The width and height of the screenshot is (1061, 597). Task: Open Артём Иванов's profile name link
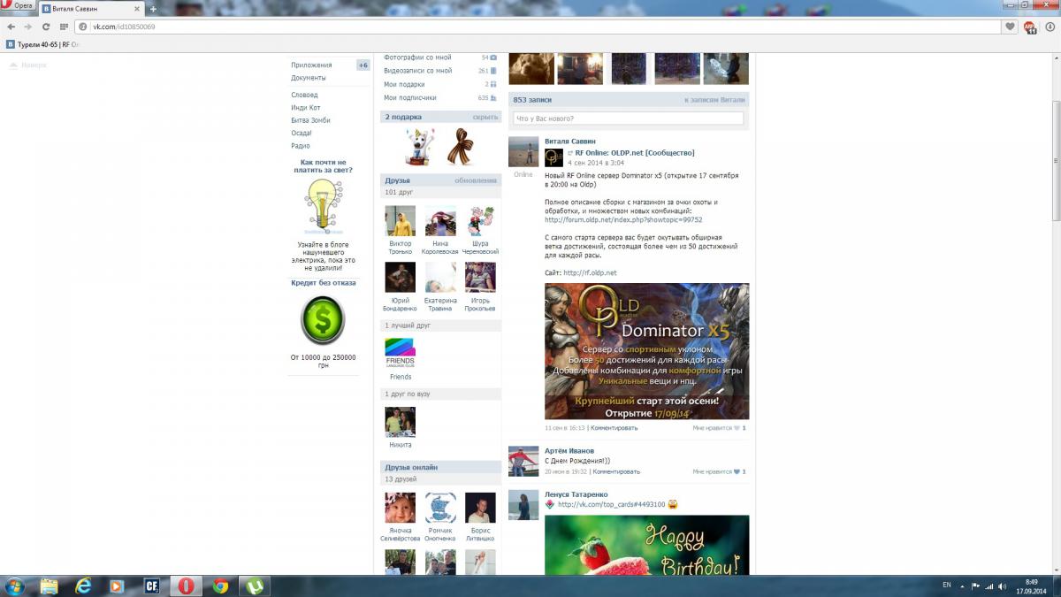click(x=569, y=451)
